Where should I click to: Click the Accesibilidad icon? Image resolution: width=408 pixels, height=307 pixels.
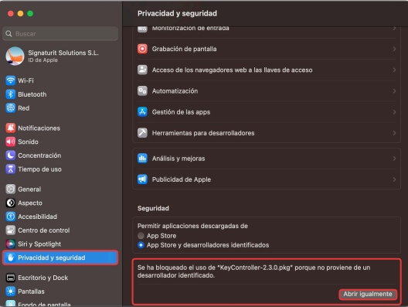coord(10,217)
